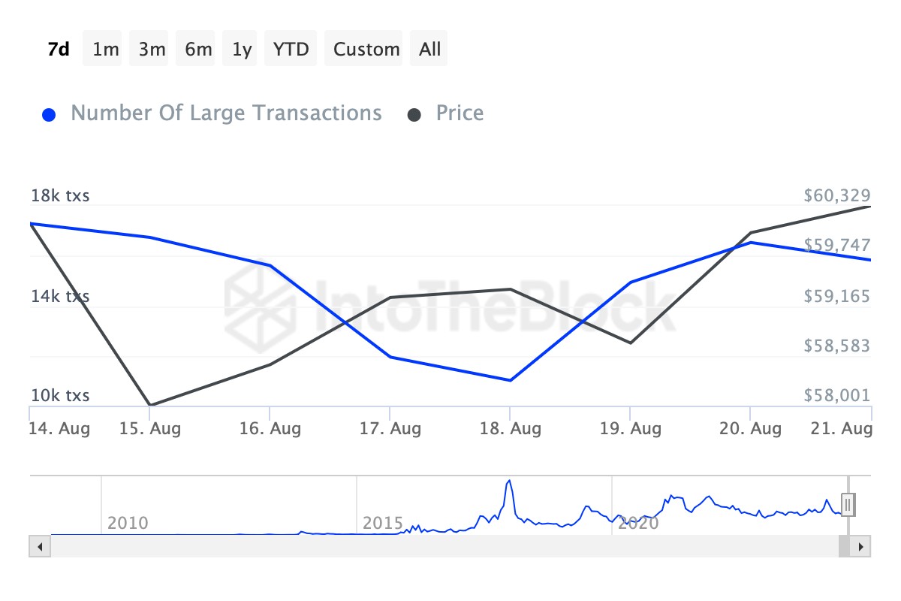The height and width of the screenshot is (601, 901).
Task: Click the navigator range handle grip
Action: coord(848,505)
